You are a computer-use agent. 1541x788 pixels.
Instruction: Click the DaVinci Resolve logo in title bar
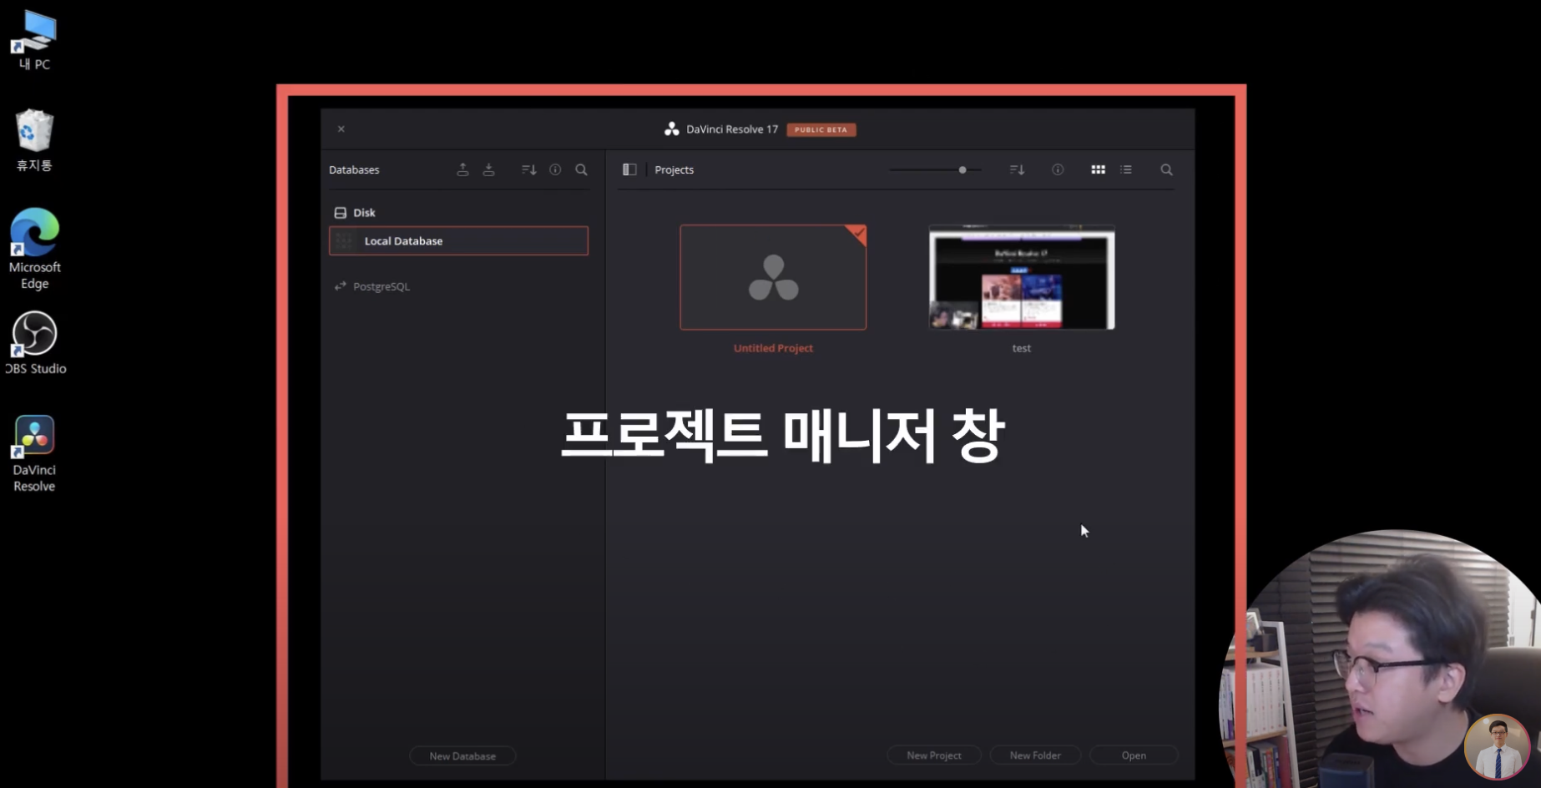pos(671,129)
